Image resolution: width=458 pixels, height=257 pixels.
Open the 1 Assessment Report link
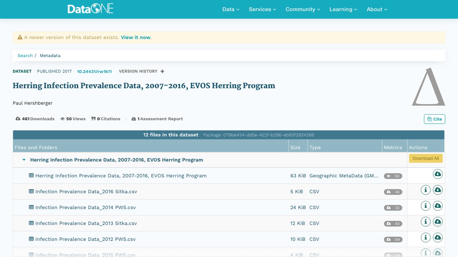pyautogui.click(x=157, y=119)
